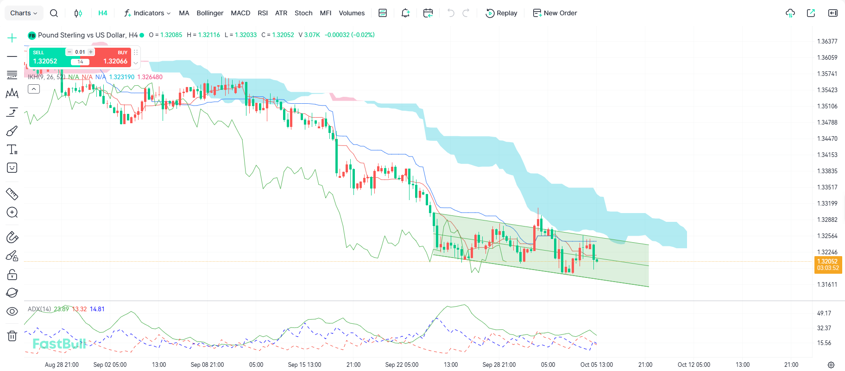Decrease lot size with minus stepper
Image resolution: width=845 pixels, height=371 pixels.
point(69,52)
